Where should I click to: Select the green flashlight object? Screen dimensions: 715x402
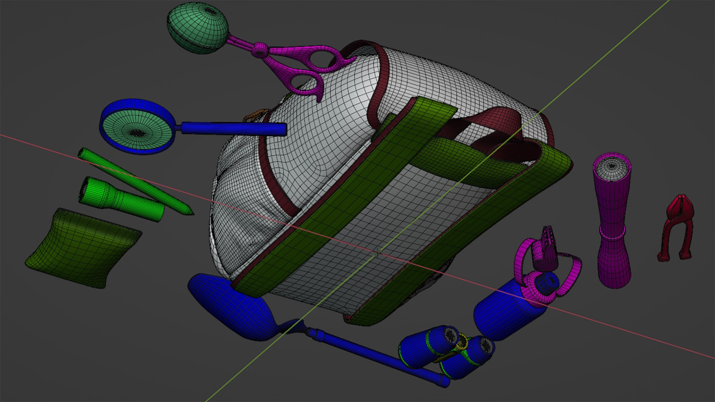[121, 199]
